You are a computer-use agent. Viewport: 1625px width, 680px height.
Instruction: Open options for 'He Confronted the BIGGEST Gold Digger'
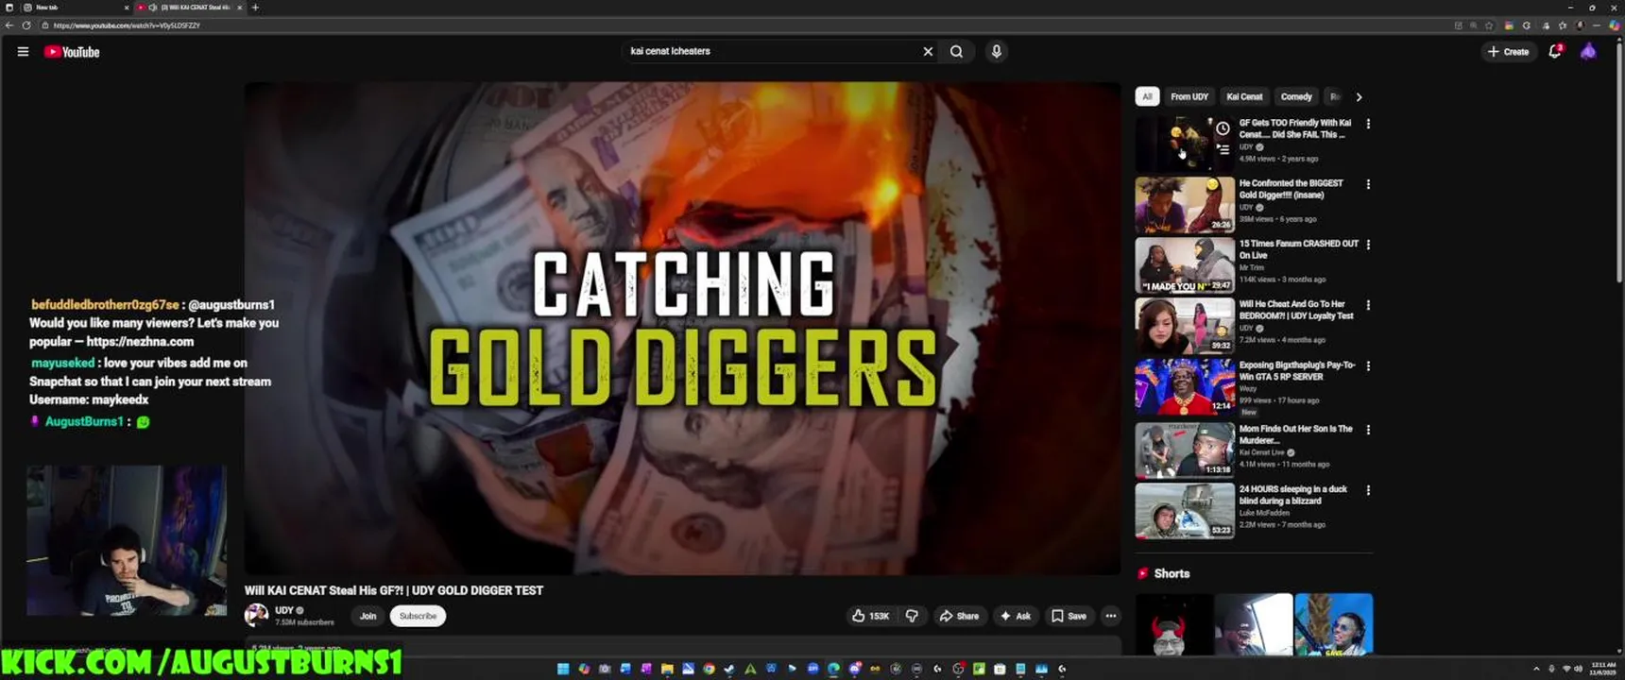1368,184
